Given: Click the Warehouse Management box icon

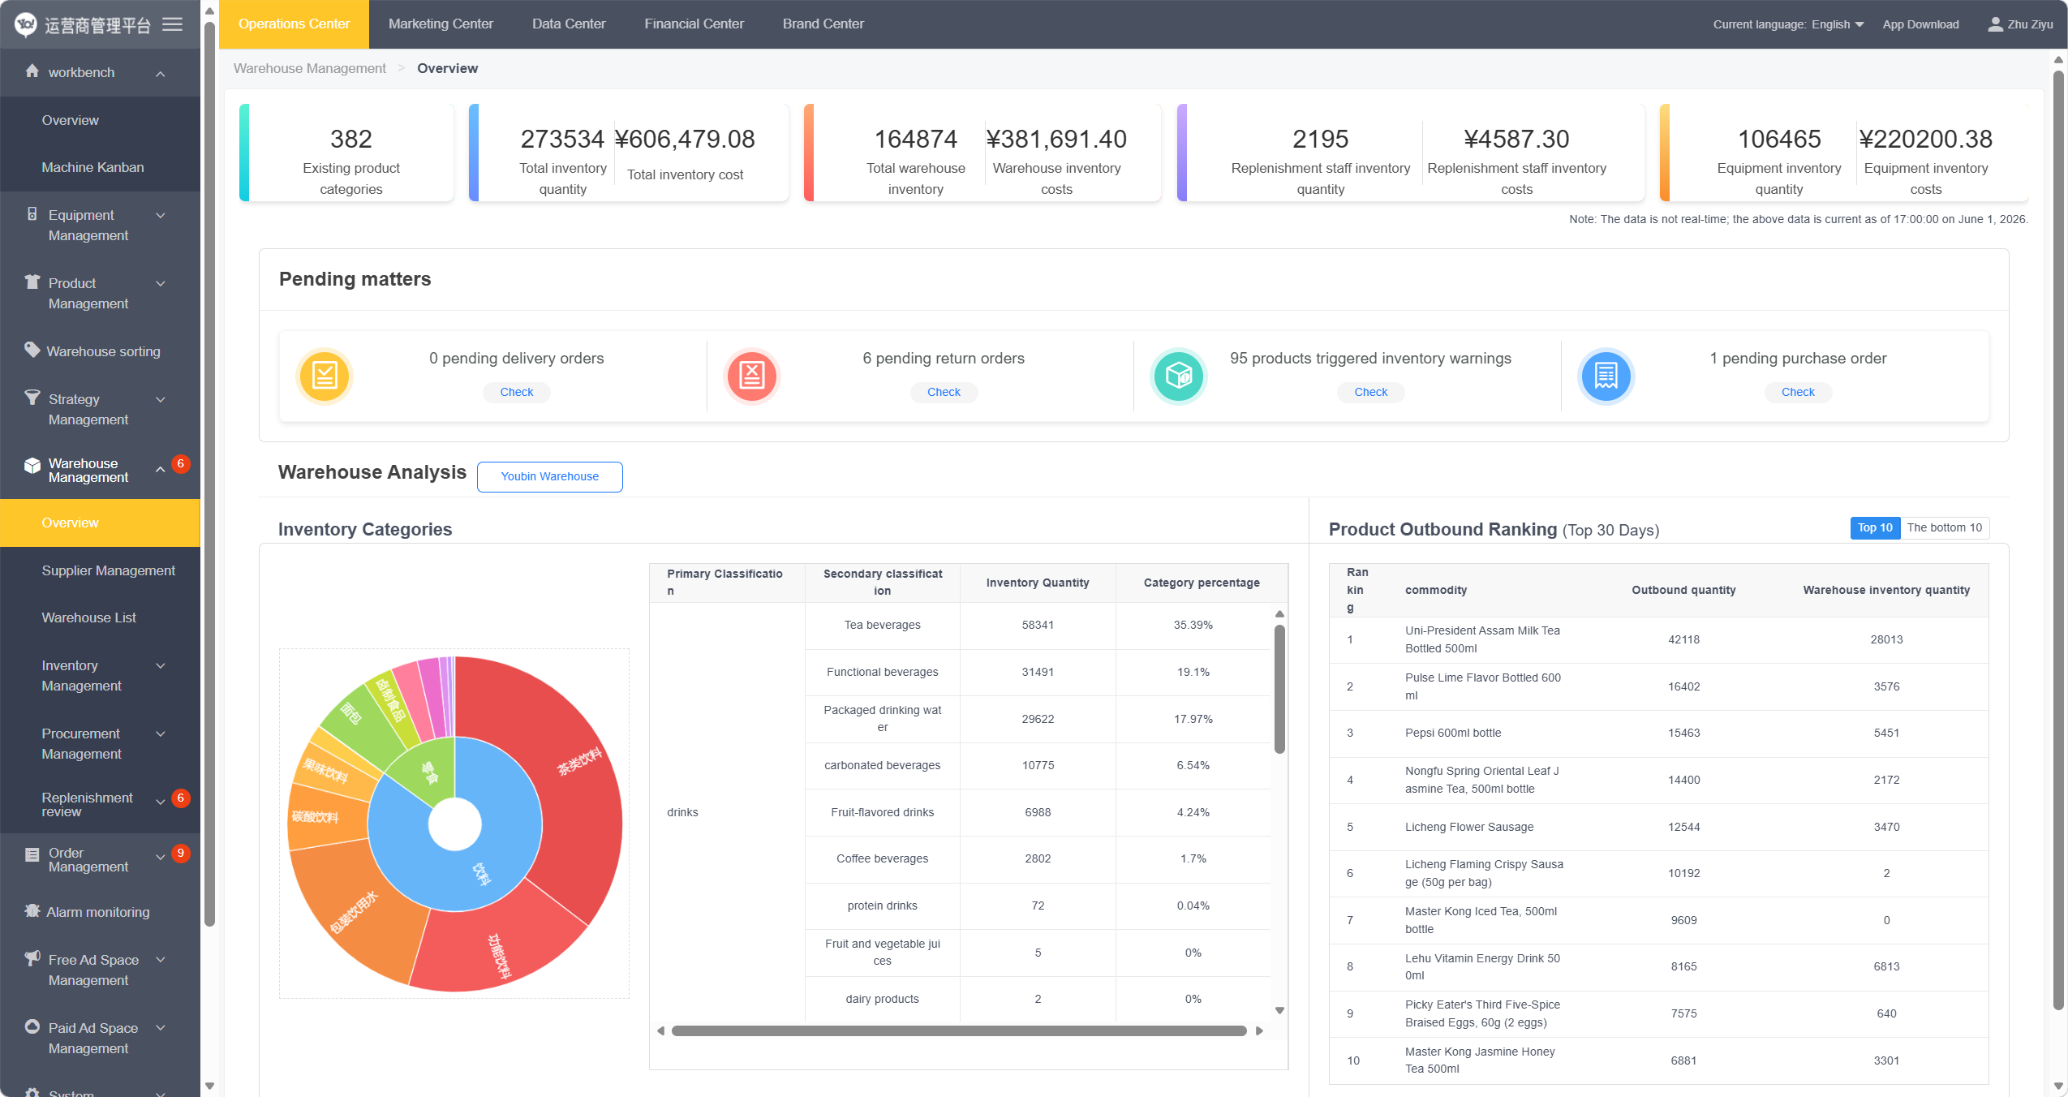Looking at the screenshot, I should (x=32, y=466).
